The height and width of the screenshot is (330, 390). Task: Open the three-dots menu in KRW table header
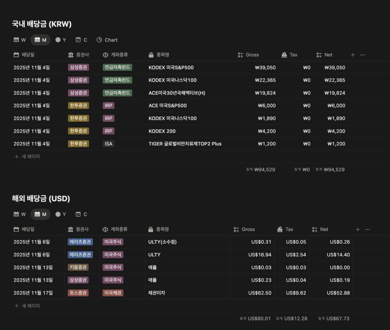362,55
